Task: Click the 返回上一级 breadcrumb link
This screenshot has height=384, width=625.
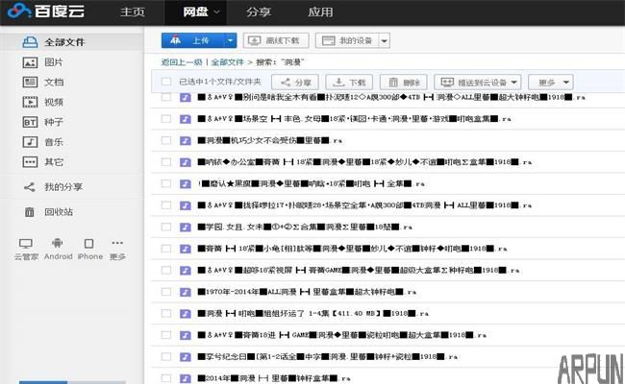Action: [x=183, y=61]
